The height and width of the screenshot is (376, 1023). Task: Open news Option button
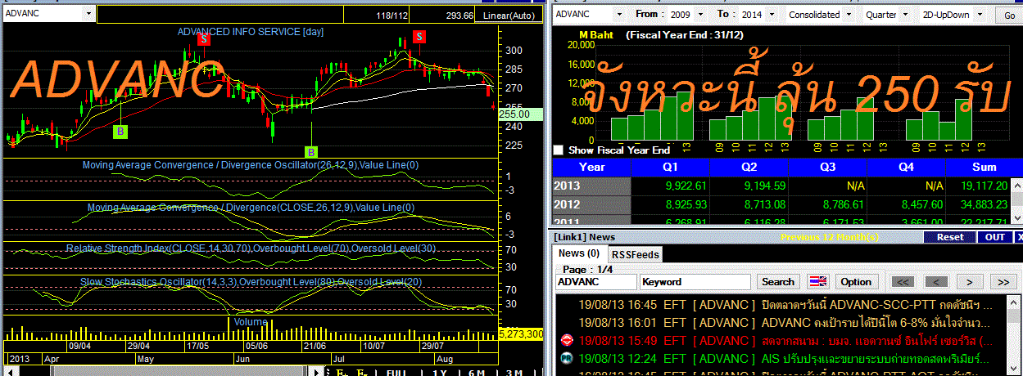point(856,281)
